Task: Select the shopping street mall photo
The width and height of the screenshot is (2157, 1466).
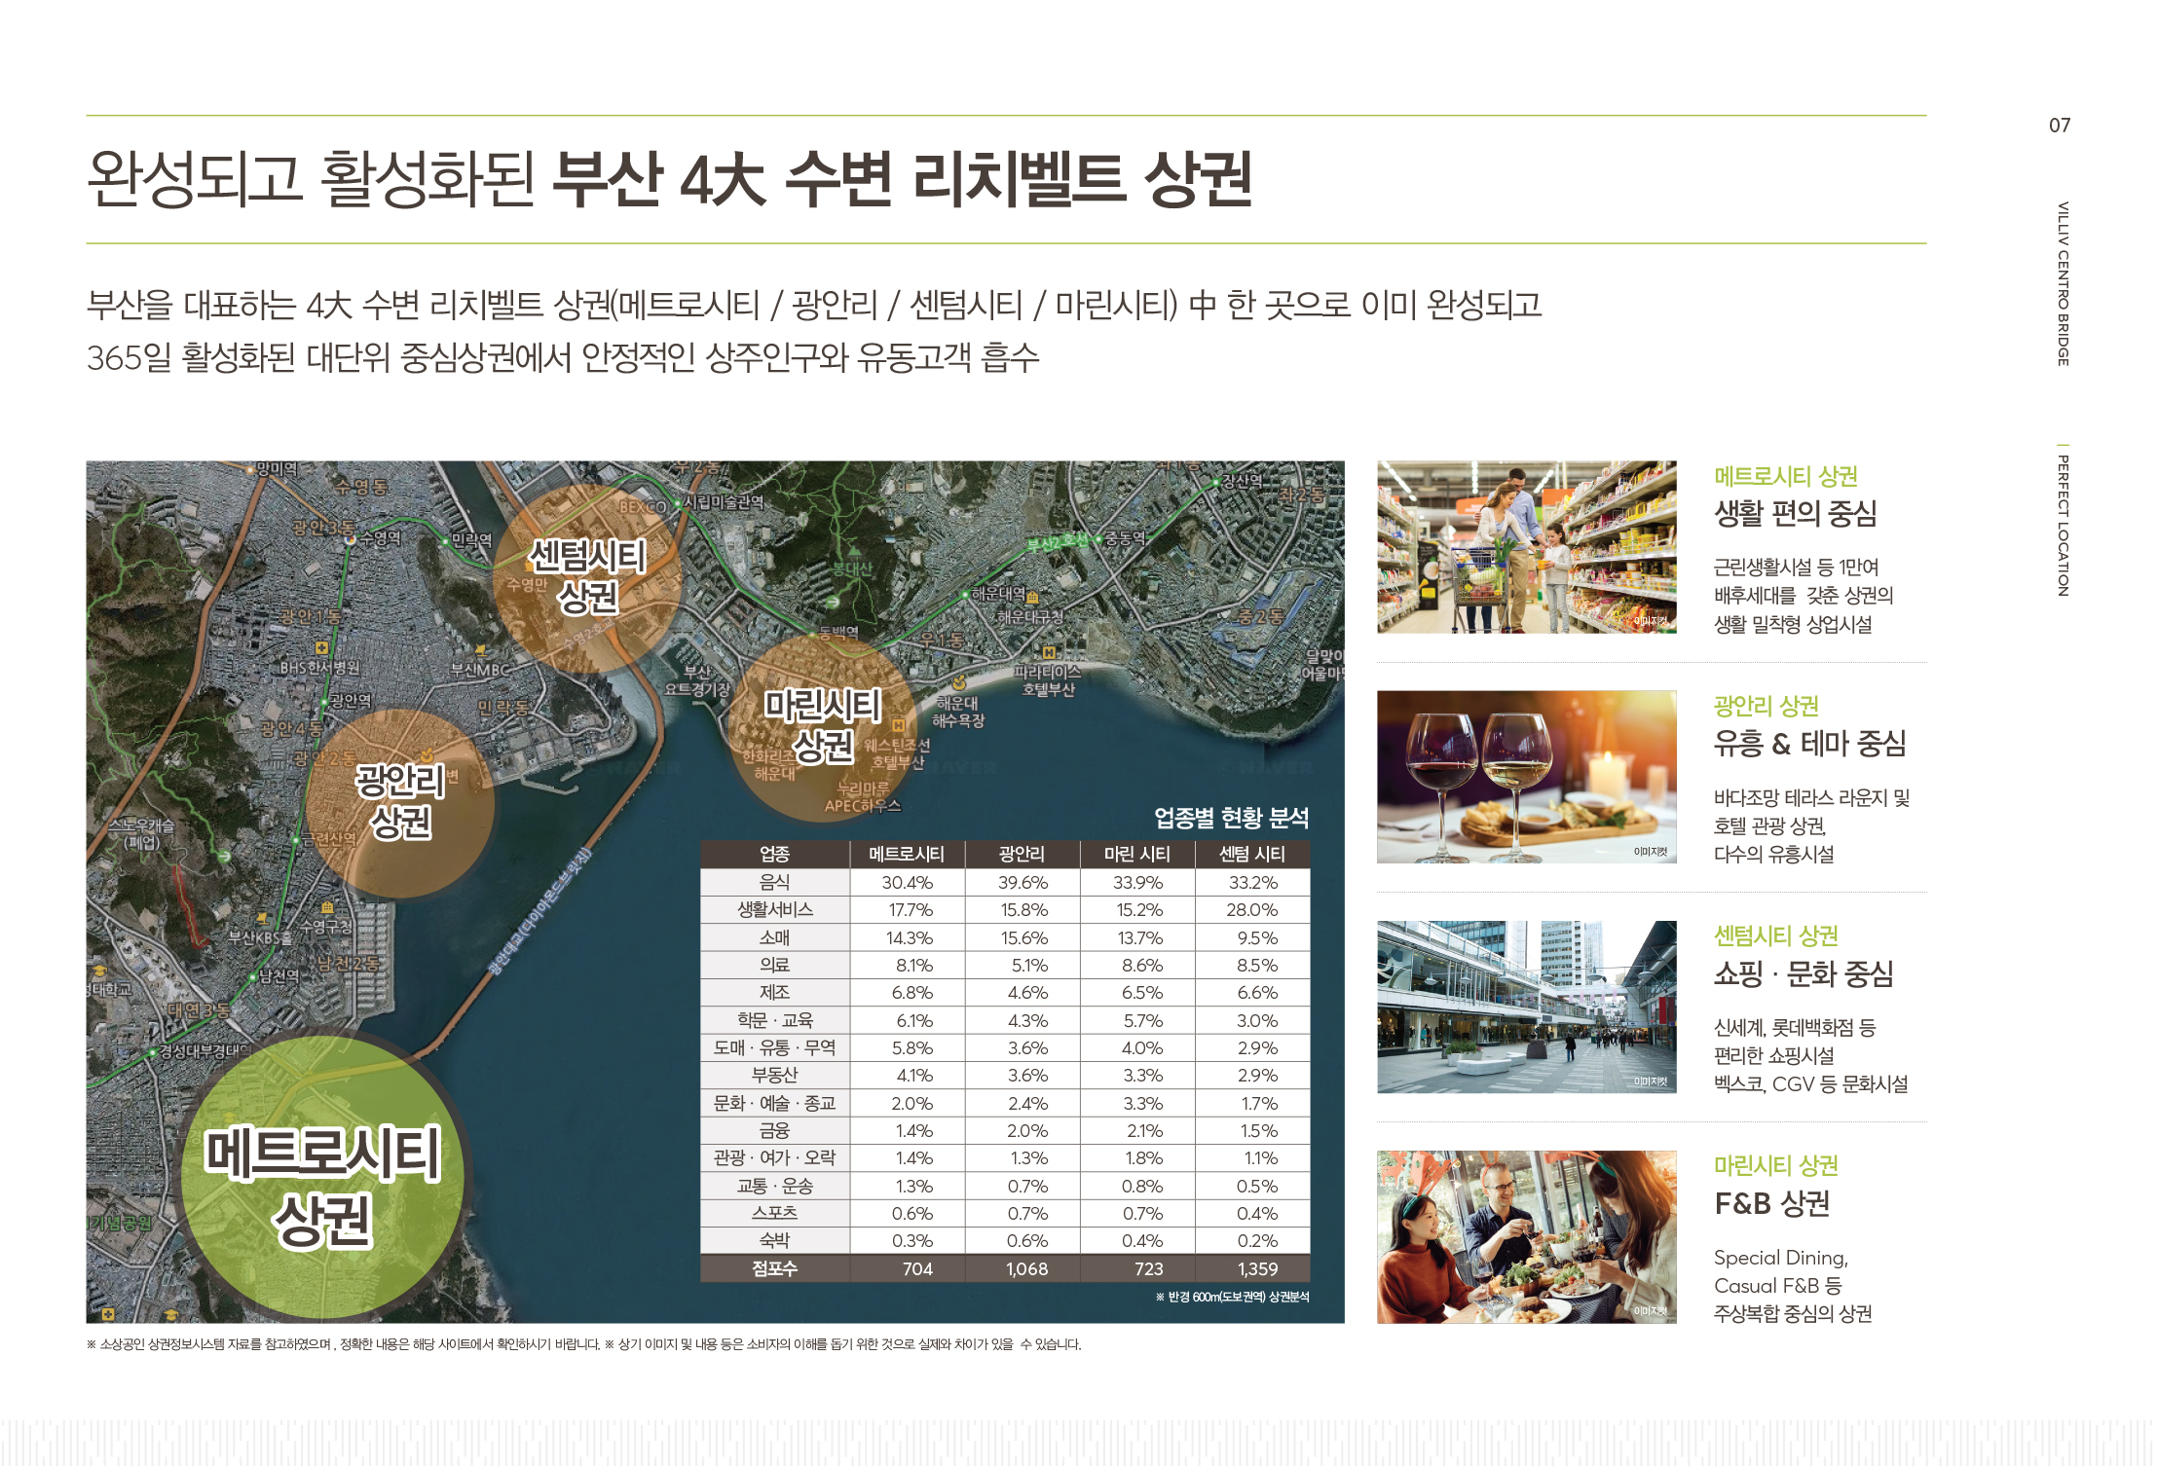Action: pyautogui.click(x=1526, y=1007)
